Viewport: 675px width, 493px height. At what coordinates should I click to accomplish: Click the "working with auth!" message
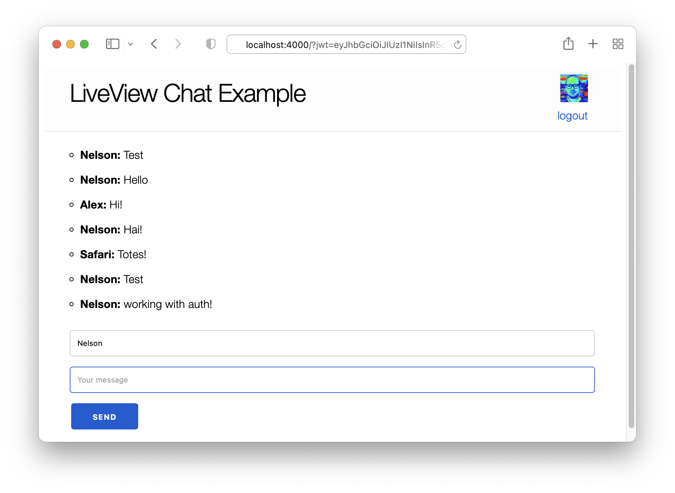[168, 304]
